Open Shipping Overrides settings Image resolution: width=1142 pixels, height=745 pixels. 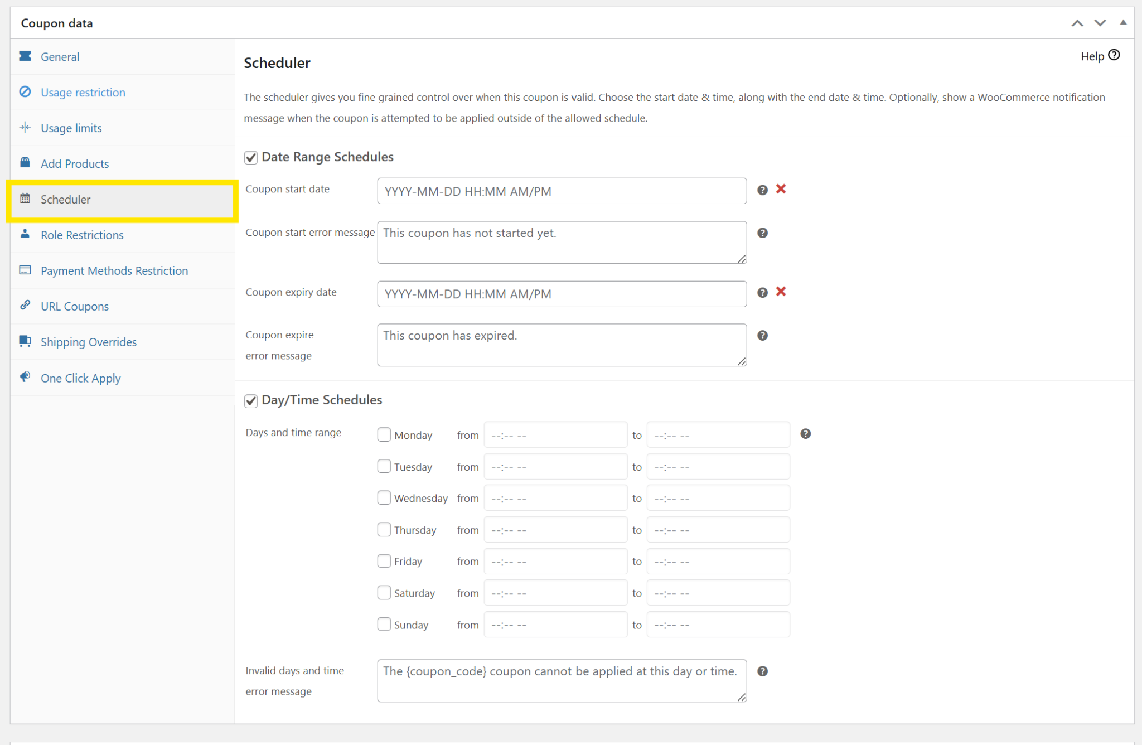pyautogui.click(x=89, y=342)
